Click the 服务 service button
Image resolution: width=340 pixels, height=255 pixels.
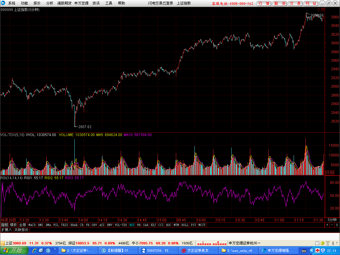[x=280, y=4]
